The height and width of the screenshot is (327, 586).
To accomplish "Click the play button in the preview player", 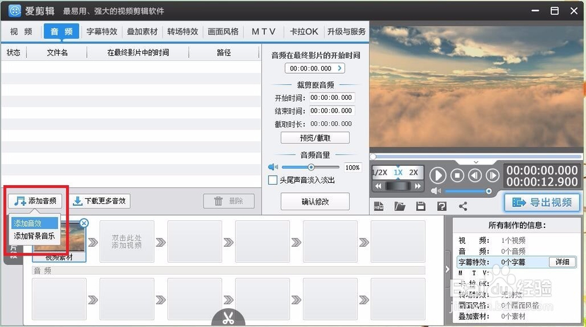I will point(438,175).
